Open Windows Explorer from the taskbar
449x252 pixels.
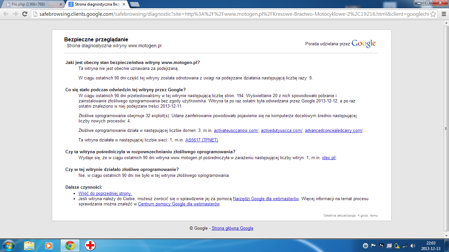tap(29, 245)
